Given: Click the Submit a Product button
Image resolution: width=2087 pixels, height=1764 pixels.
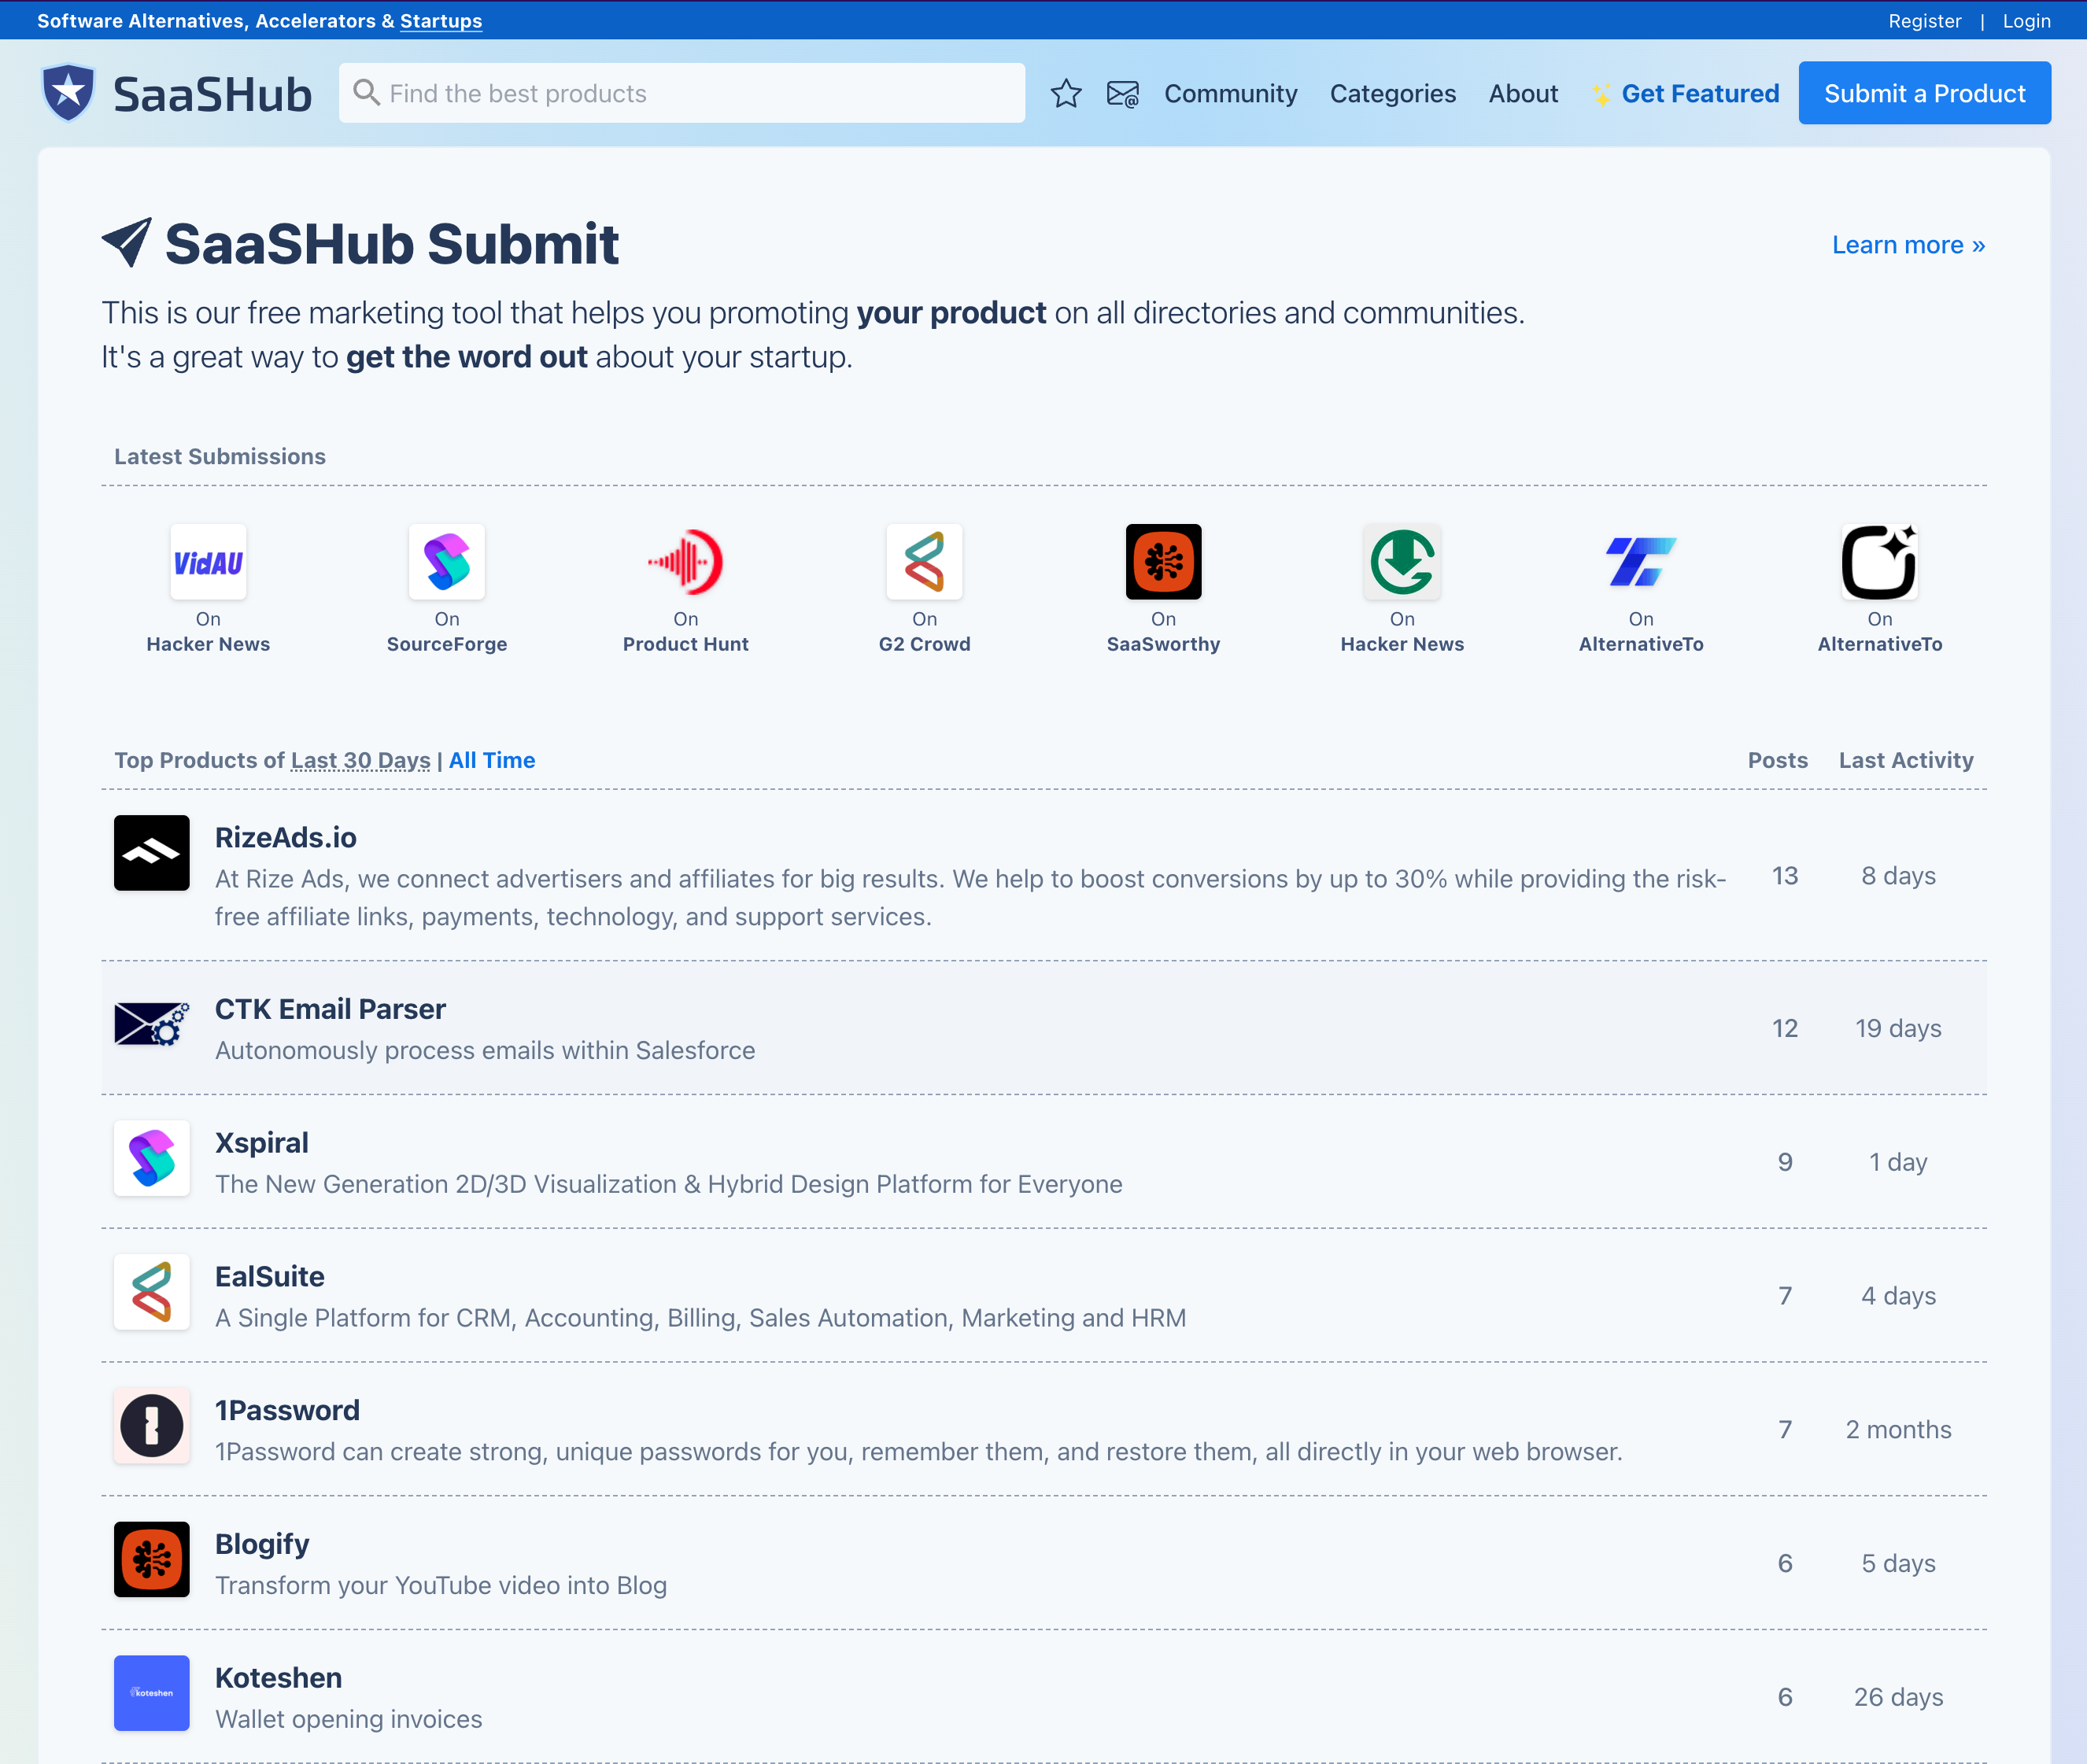Looking at the screenshot, I should point(1923,94).
